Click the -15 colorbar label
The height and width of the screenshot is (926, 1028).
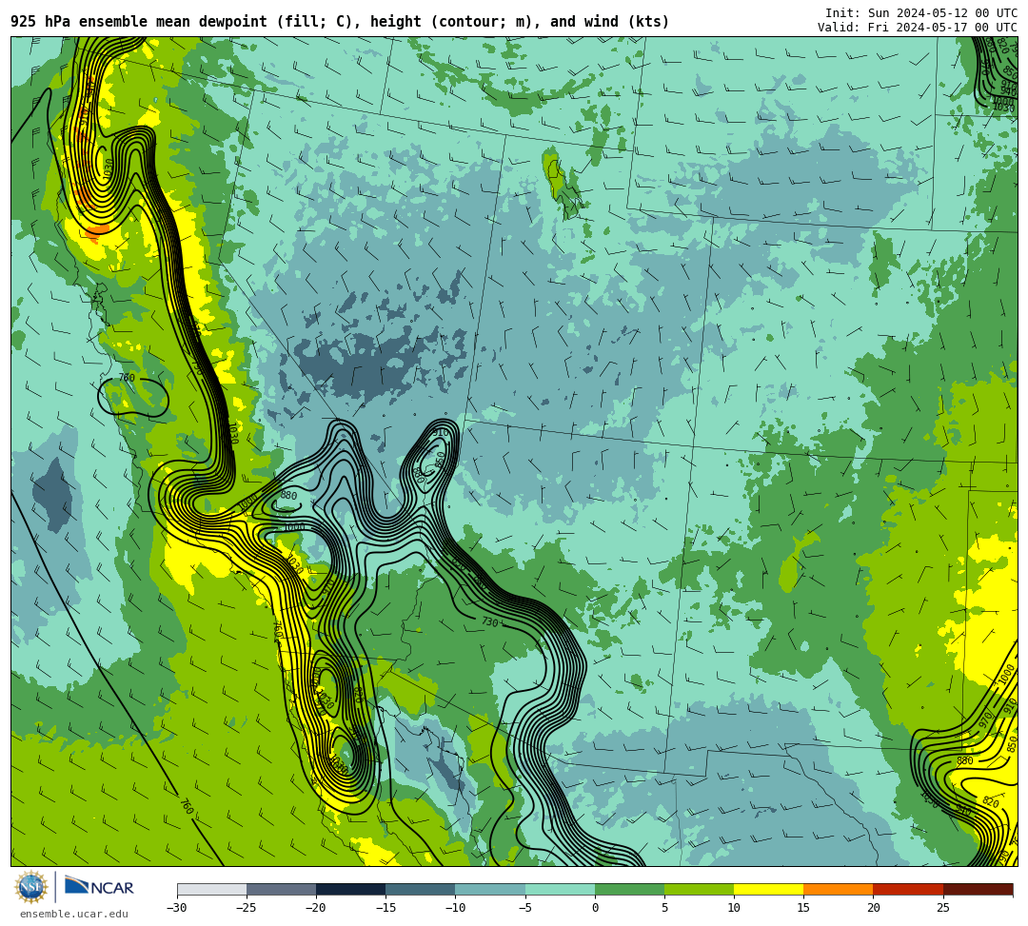(385, 908)
